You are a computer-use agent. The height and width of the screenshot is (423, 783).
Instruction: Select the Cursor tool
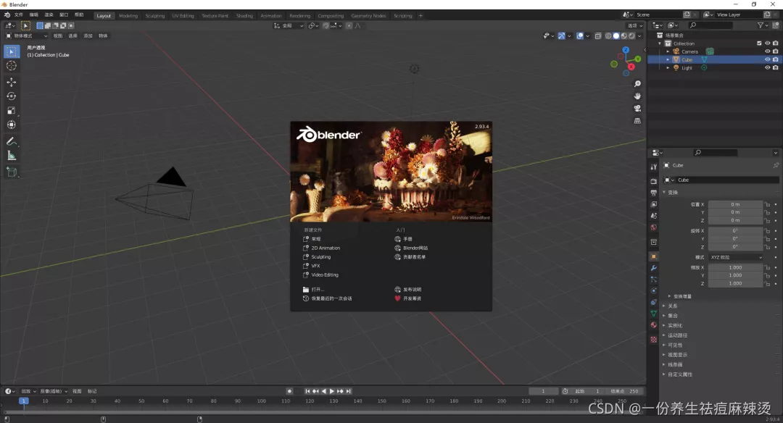coord(12,66)
